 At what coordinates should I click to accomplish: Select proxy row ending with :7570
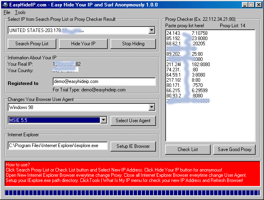pyautogui.click(x=184, y=85)
